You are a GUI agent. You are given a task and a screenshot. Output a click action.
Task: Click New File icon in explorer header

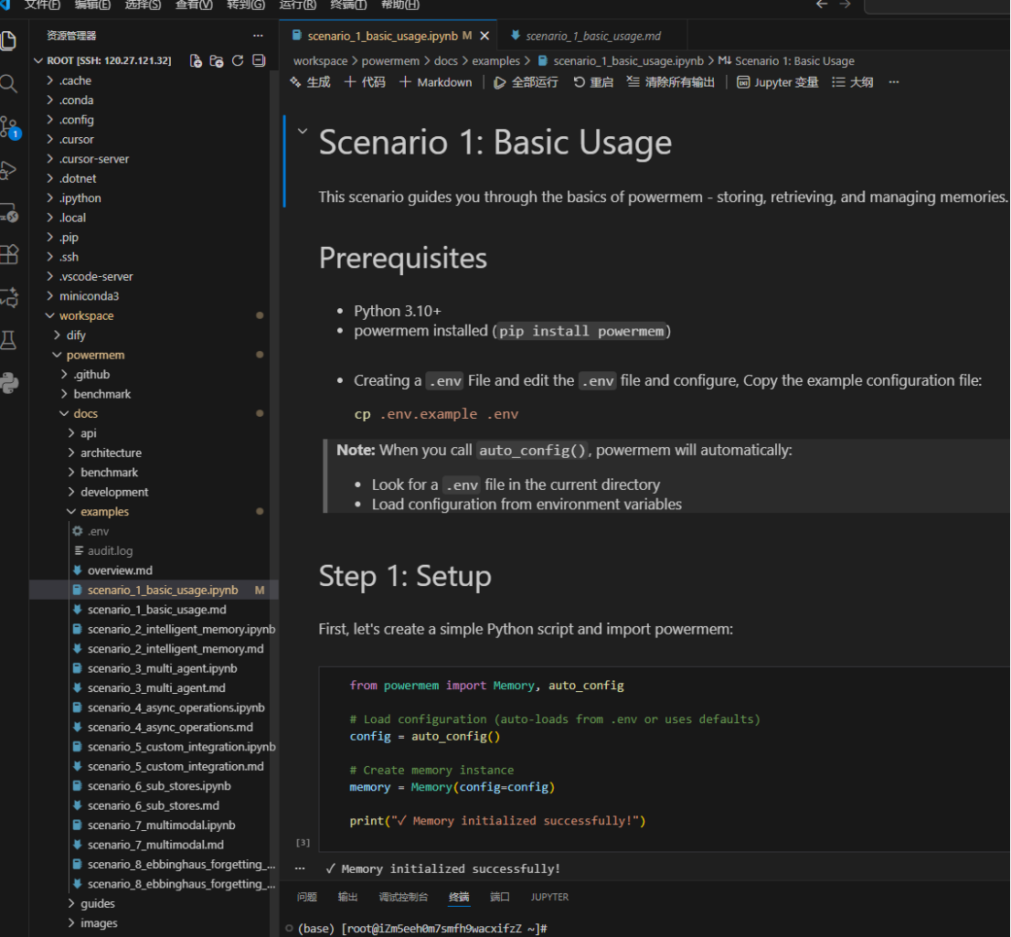click(x=196, y=60)
